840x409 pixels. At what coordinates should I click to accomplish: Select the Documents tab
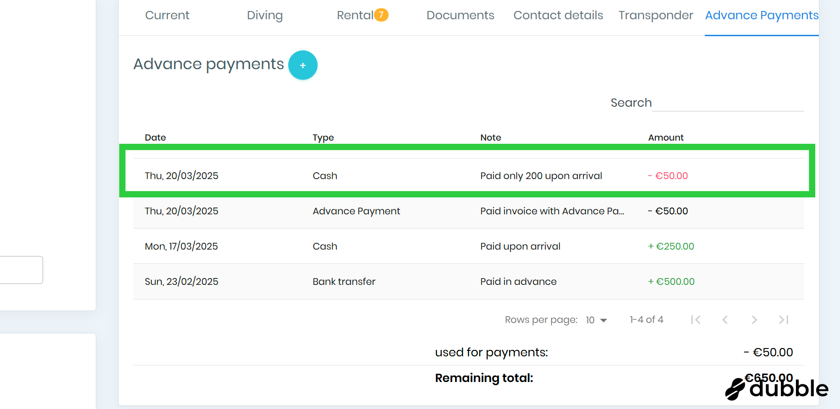[460, 16]
